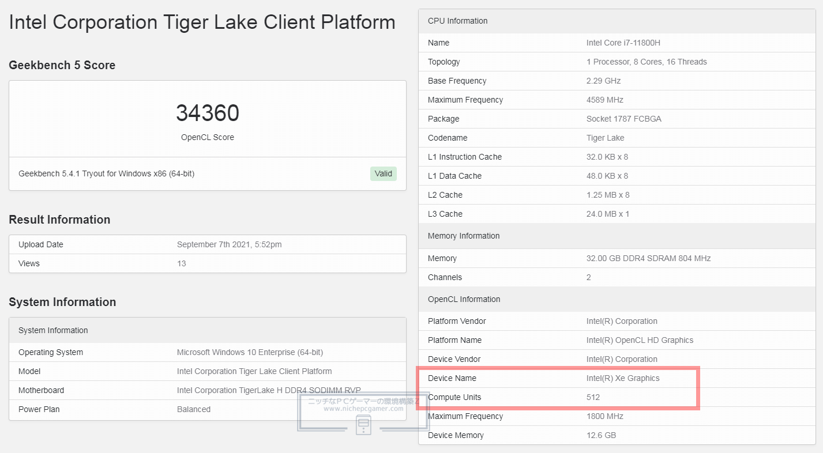823x453 pixels.
Task: Click the page title Intel Corporation Tiger Lake Client Platform
Action: (x=202, y=22)
